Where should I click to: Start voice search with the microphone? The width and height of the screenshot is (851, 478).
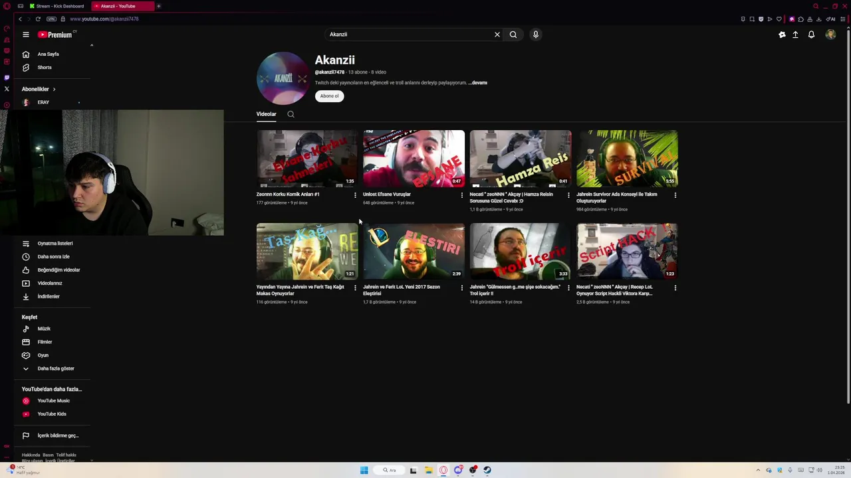point(536,35)
